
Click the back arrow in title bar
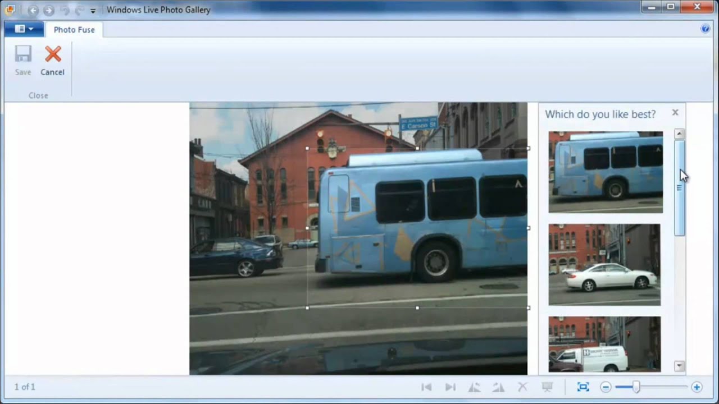point(33,10)
